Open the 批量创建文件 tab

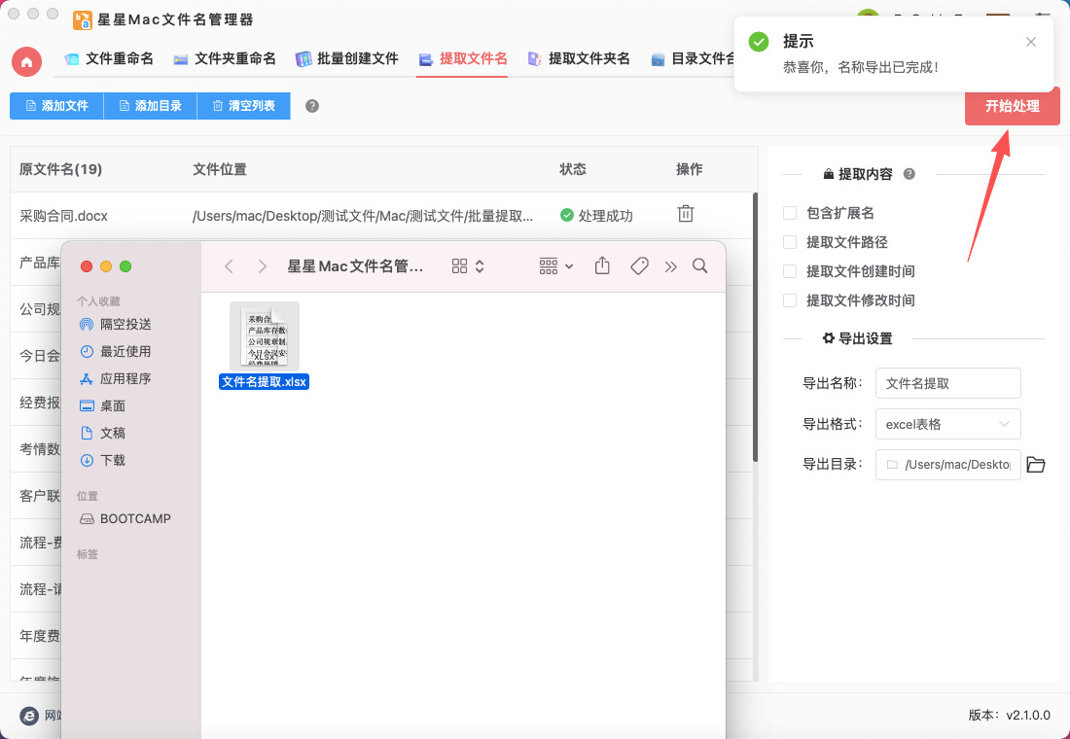346,58
